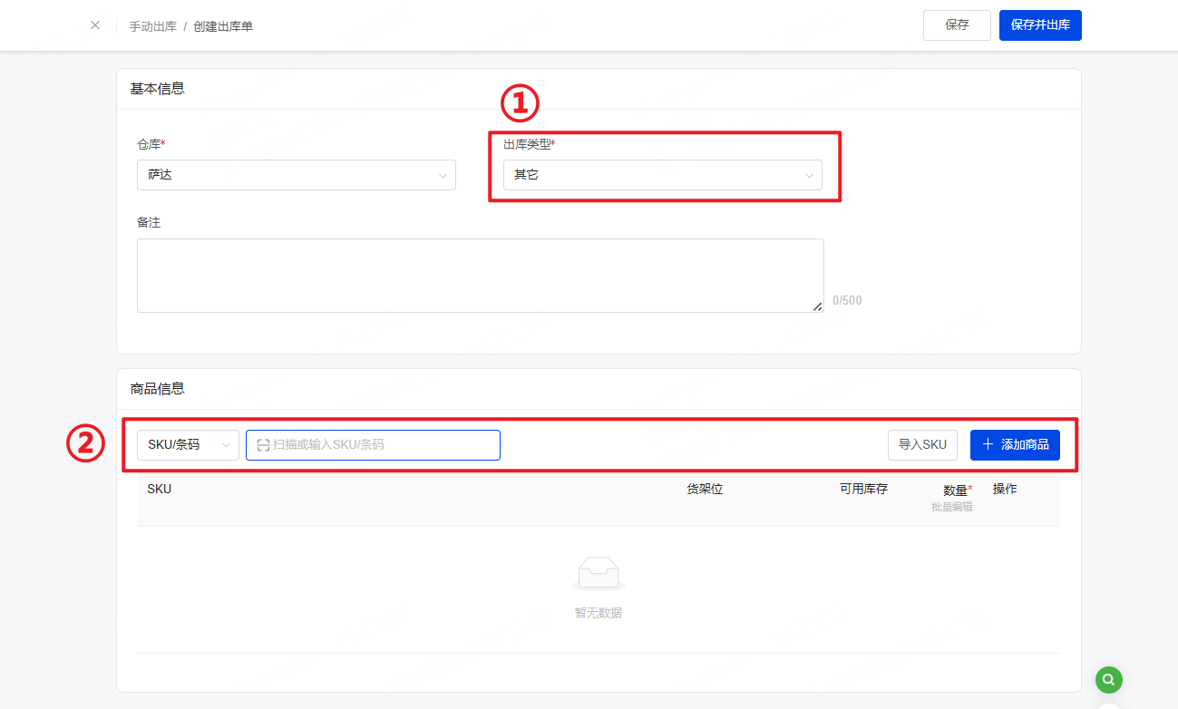Go back to the 手动出库 breadcrumb
The image size is (1178, 709).
[152, 26]
